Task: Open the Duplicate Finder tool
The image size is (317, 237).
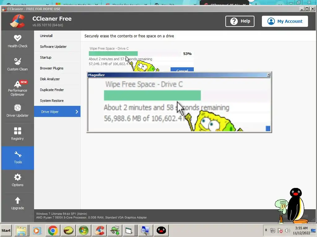Action: click(57, 90)
